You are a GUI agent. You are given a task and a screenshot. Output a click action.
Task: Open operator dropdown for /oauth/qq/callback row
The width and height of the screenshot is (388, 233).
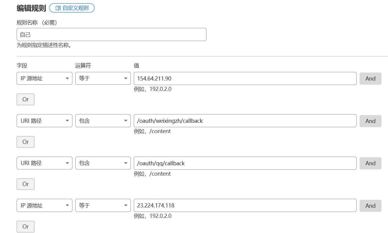pyautogui.click(x=103, y=163)
